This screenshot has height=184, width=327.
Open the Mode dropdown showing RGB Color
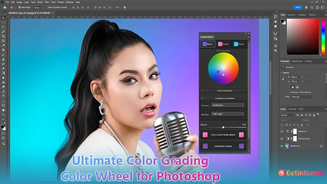point(302,97)
